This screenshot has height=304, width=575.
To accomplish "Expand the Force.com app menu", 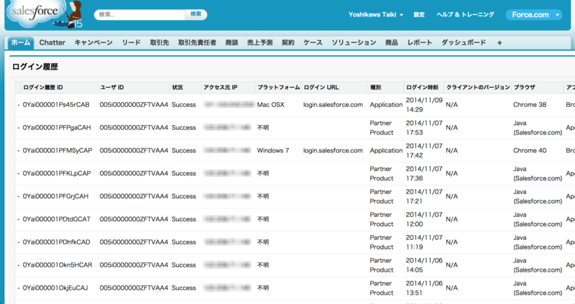I will [x=533, y=14].
